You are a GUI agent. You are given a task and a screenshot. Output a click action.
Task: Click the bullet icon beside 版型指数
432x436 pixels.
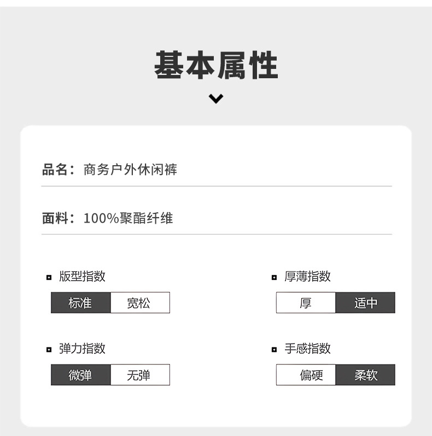click(49, 277)
